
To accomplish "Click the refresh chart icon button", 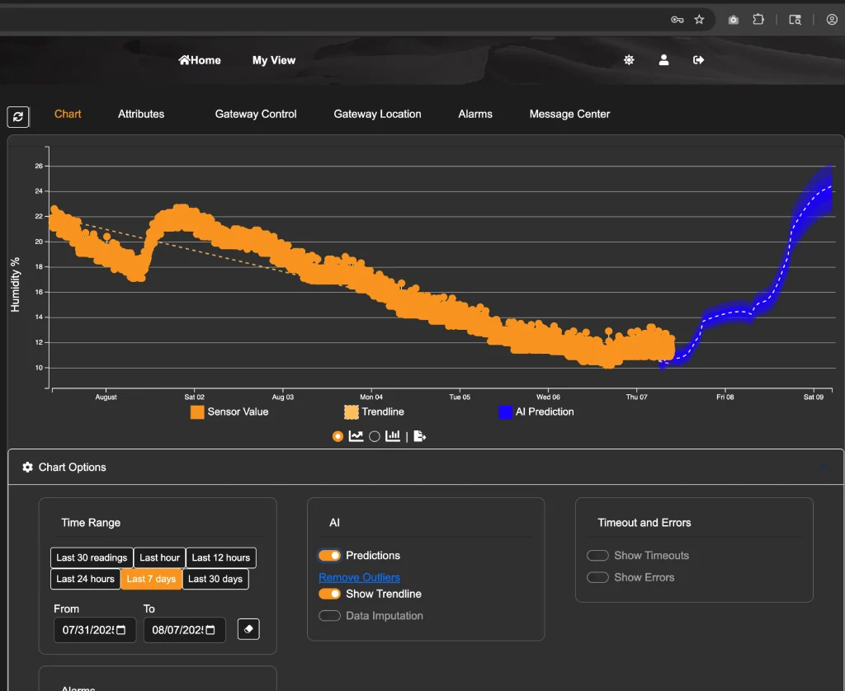I will click(18, 116).
